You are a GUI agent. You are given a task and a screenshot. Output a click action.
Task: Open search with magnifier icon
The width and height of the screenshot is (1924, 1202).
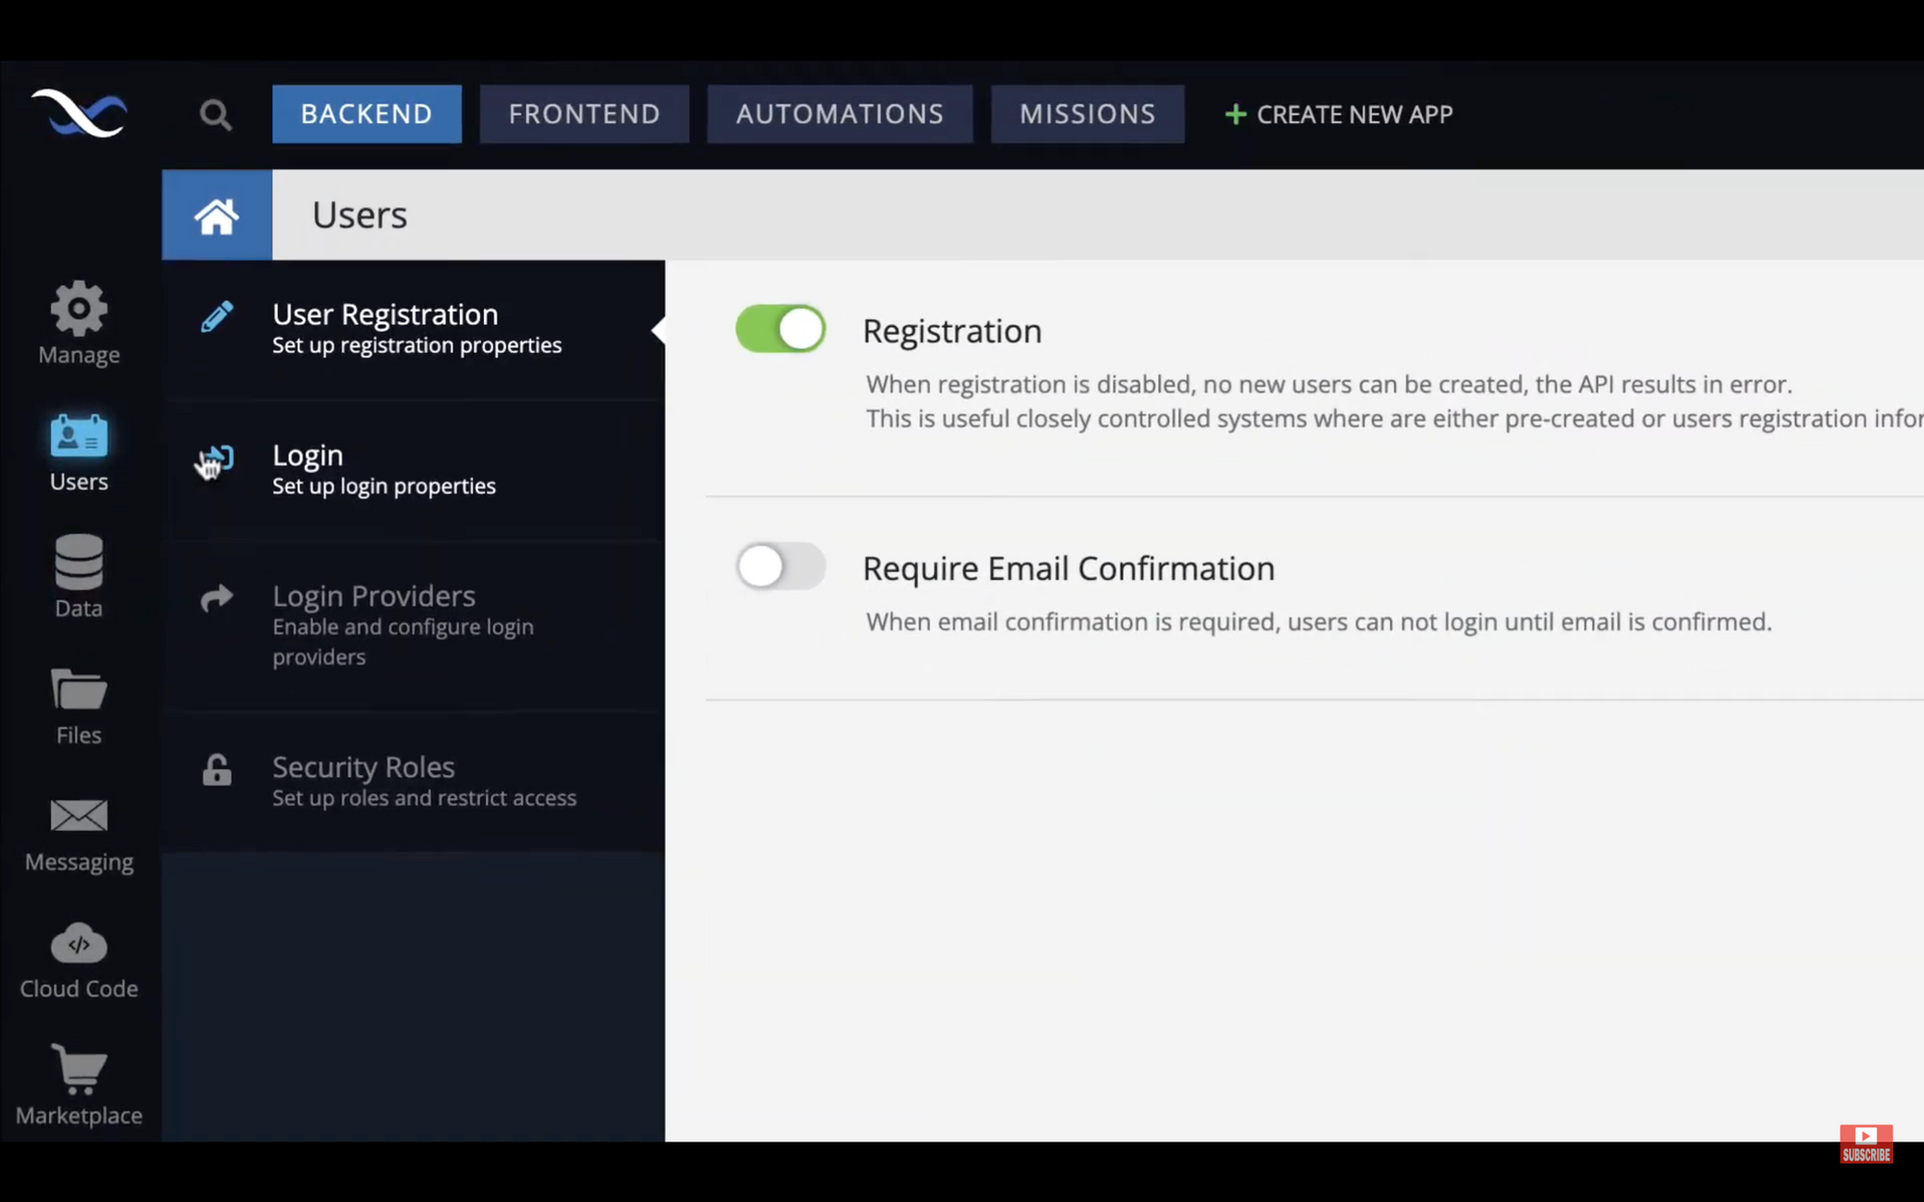[215, 115]
